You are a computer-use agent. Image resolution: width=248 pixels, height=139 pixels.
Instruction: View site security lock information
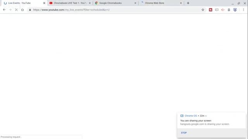click(x=30, y=10)
